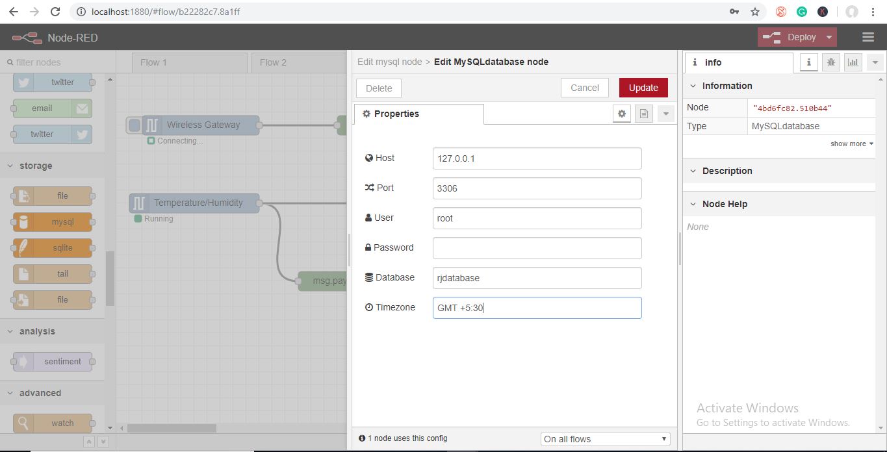887x452 pixels.
Task: Open node settings gear icon tab
Action: point(622,114)
